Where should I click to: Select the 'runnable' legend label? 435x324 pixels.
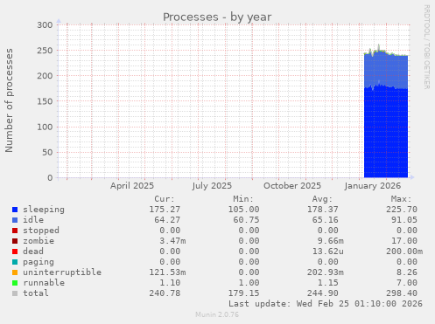(44, 283)
